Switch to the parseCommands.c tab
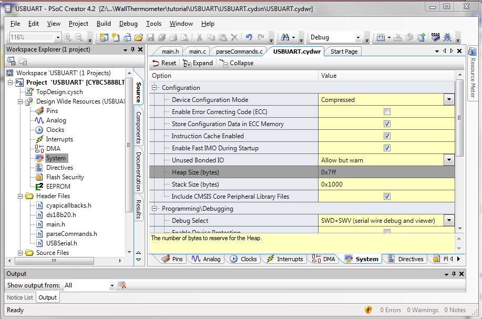Image resolution: width=482 pixels, height=319 pixels. [x=239, y=52]
